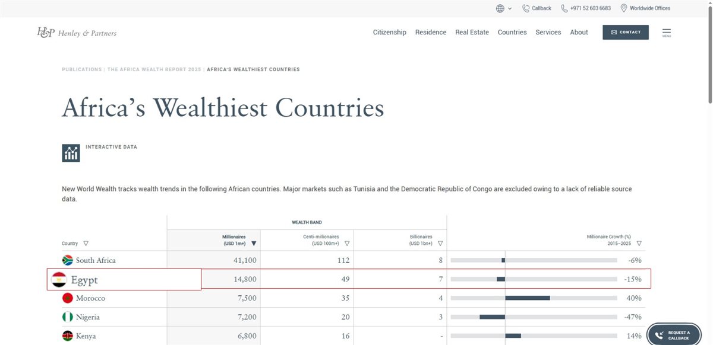The image size is (713, 345).
Task: Open The Africa Wealth Report 2025 breadcrumb
Action: pos(154,69)
